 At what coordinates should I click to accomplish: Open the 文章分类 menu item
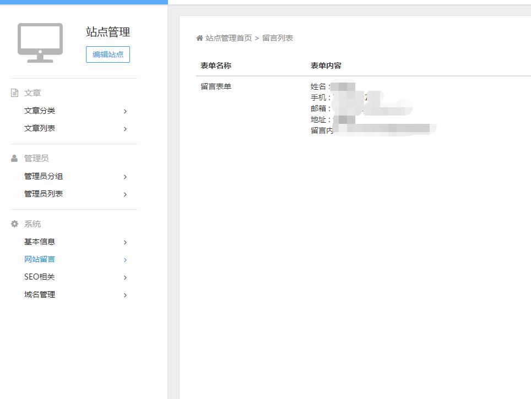[x=40, y=111]
